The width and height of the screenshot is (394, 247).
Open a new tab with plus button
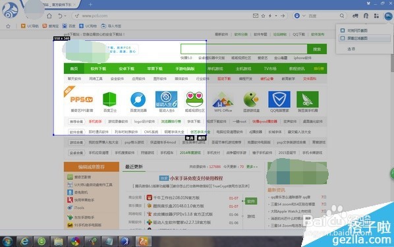tap(90, 5)
